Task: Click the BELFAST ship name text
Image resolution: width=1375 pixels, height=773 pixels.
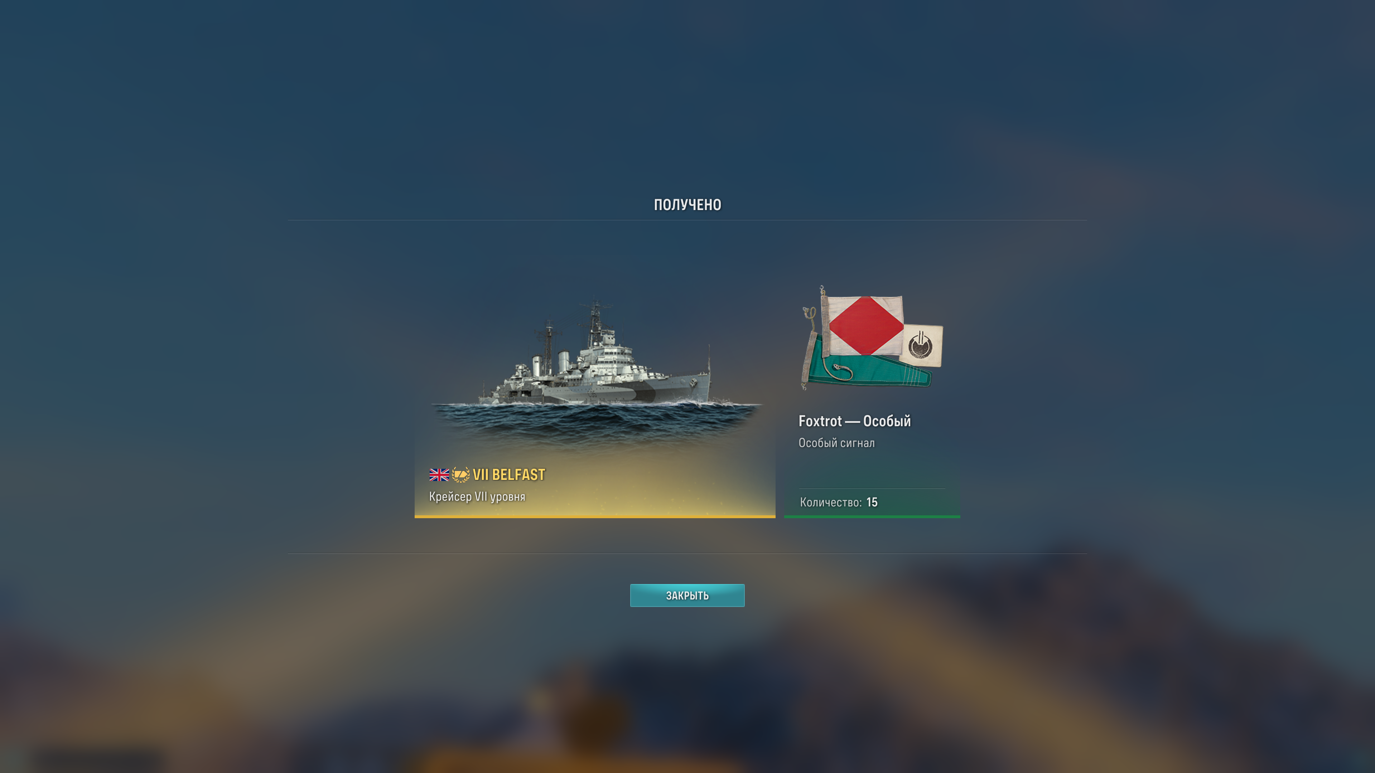Action: [518, 474]
